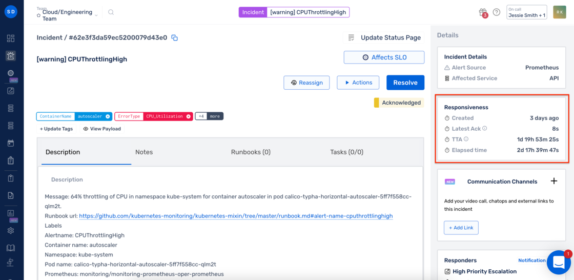Click the Namespace: kube-system line
The width and height of the screenshot is (574, 280).
pyautogui.click(x=79, y=254)
